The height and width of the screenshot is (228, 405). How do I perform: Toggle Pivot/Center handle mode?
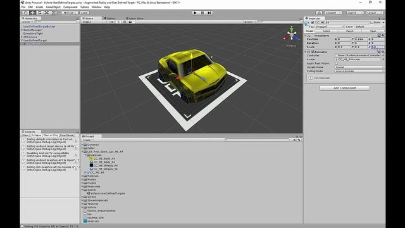point(68,13)
